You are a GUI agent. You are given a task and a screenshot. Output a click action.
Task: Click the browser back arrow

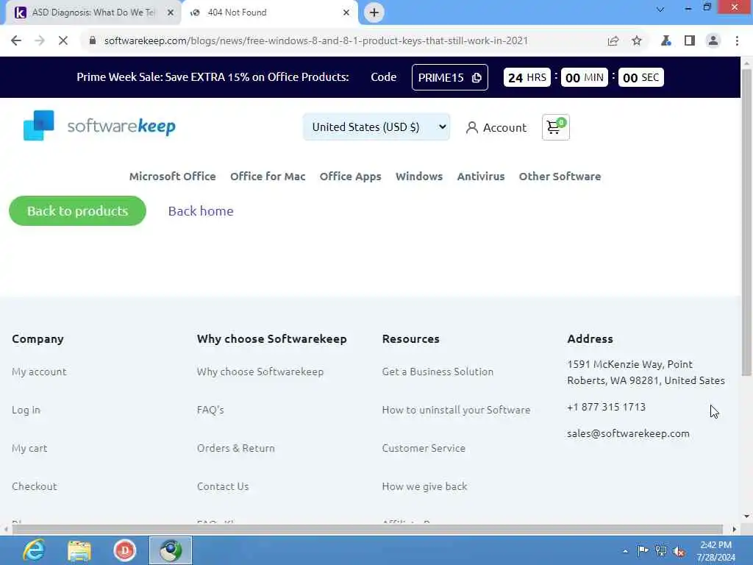(16, 41)
